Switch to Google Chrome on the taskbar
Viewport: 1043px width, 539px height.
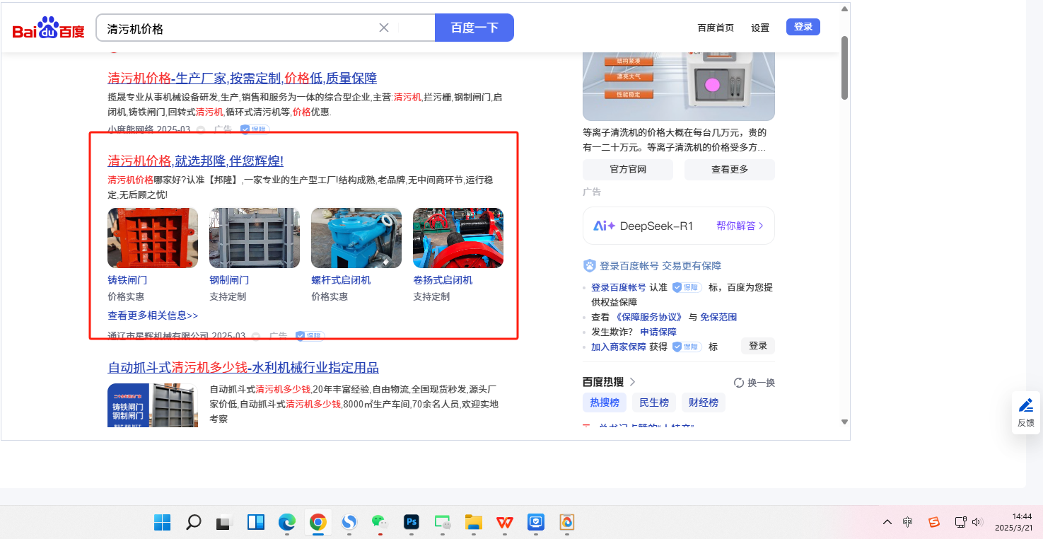[317, 522]
